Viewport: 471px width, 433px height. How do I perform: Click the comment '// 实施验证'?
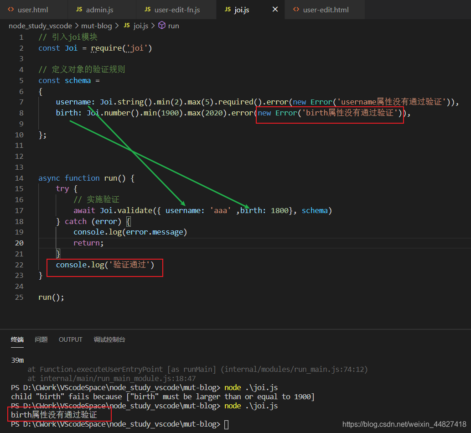click(96, 199)
